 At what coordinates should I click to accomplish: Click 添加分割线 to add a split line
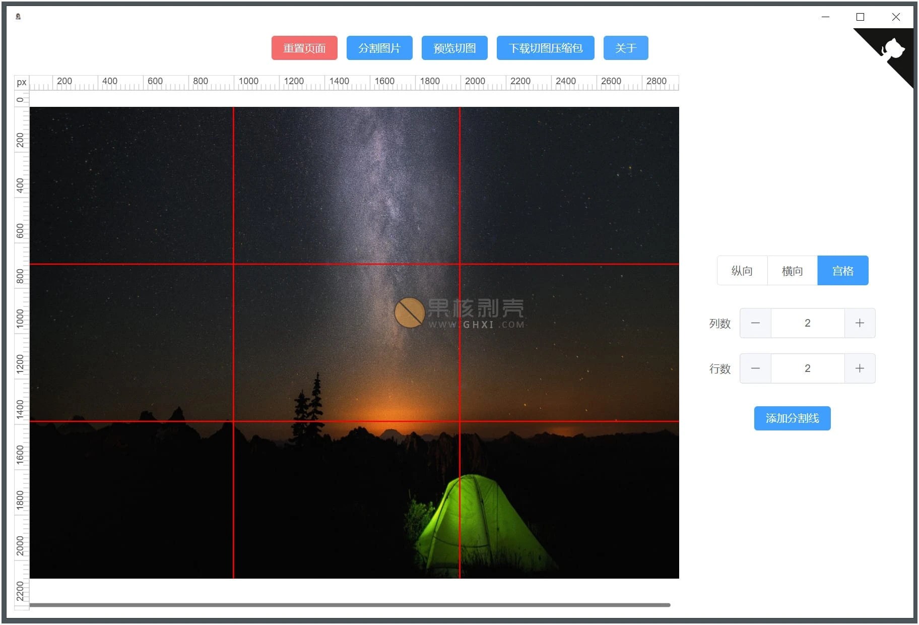[792, 418]
